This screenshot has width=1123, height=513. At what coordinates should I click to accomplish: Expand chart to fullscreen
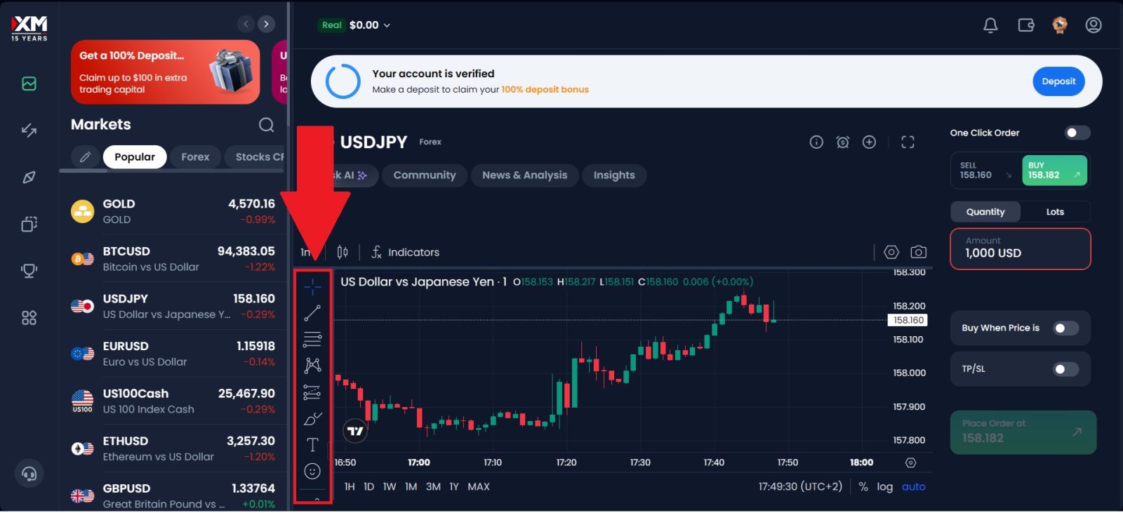pyautogui.click(x=908, y=142)
